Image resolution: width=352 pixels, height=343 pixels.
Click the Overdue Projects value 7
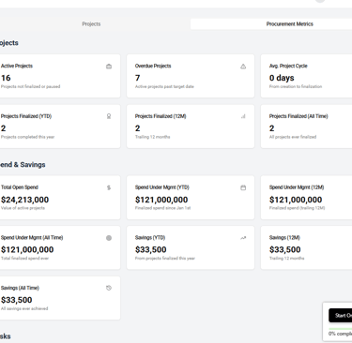click(138, 78)
